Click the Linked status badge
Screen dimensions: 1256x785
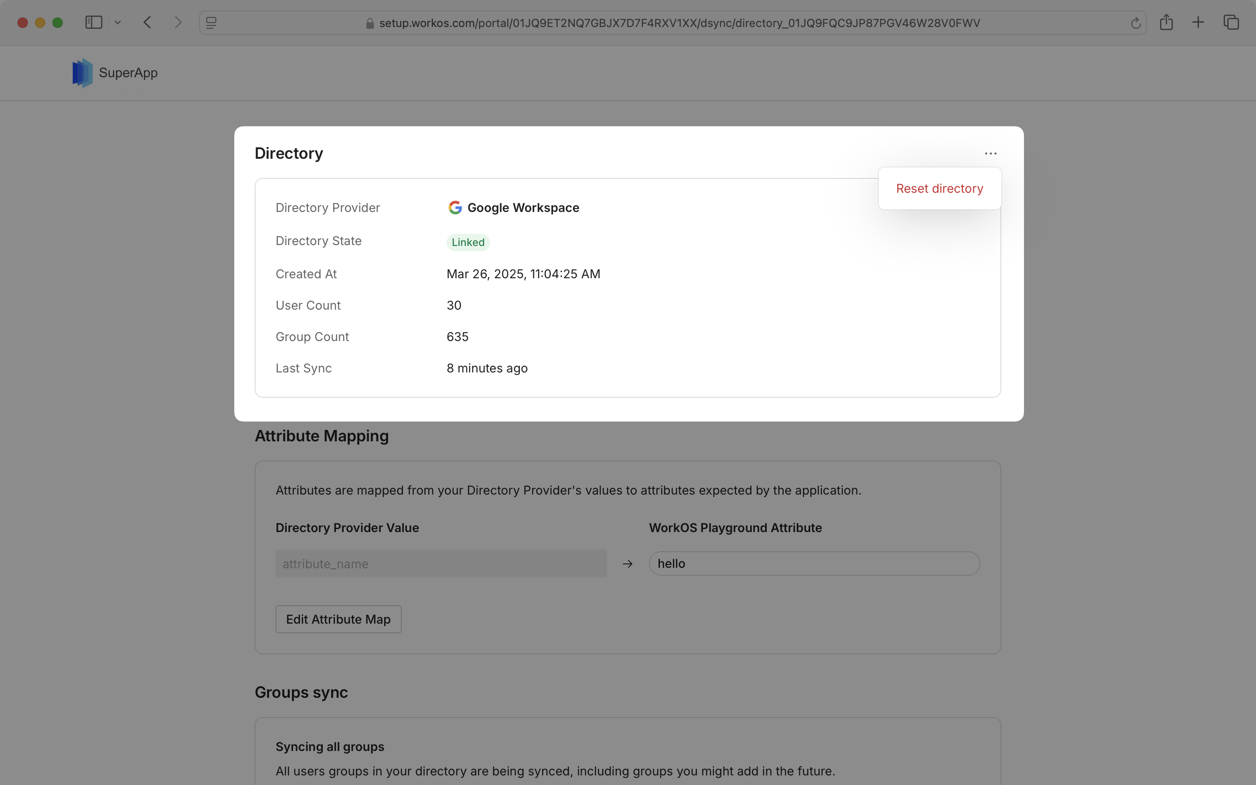click(468, 242)
